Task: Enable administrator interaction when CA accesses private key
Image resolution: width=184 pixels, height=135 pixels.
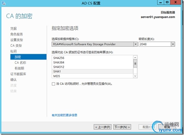Action: coord(53,84)
